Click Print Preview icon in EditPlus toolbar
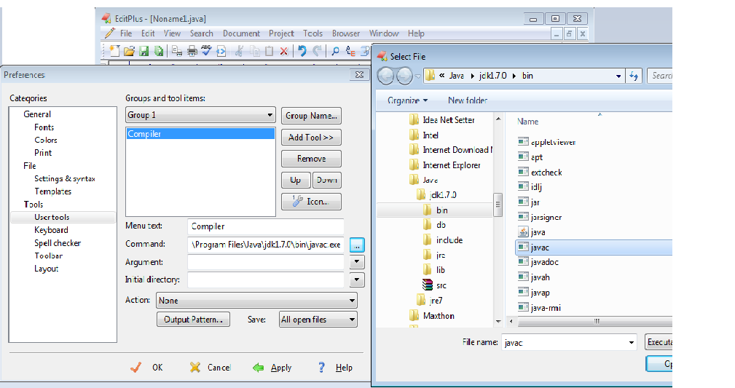 pos(177,51)
